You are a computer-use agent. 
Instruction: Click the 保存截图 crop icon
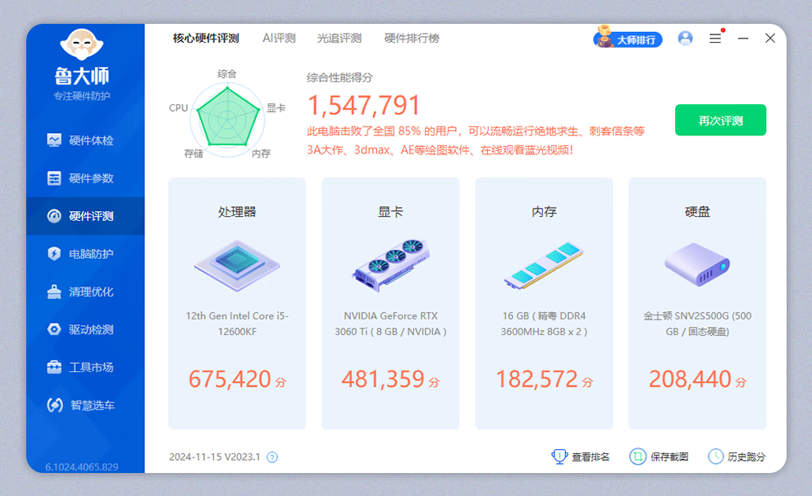point(637,457)
